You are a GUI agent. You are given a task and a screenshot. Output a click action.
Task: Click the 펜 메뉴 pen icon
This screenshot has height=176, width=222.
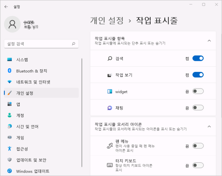110,146
